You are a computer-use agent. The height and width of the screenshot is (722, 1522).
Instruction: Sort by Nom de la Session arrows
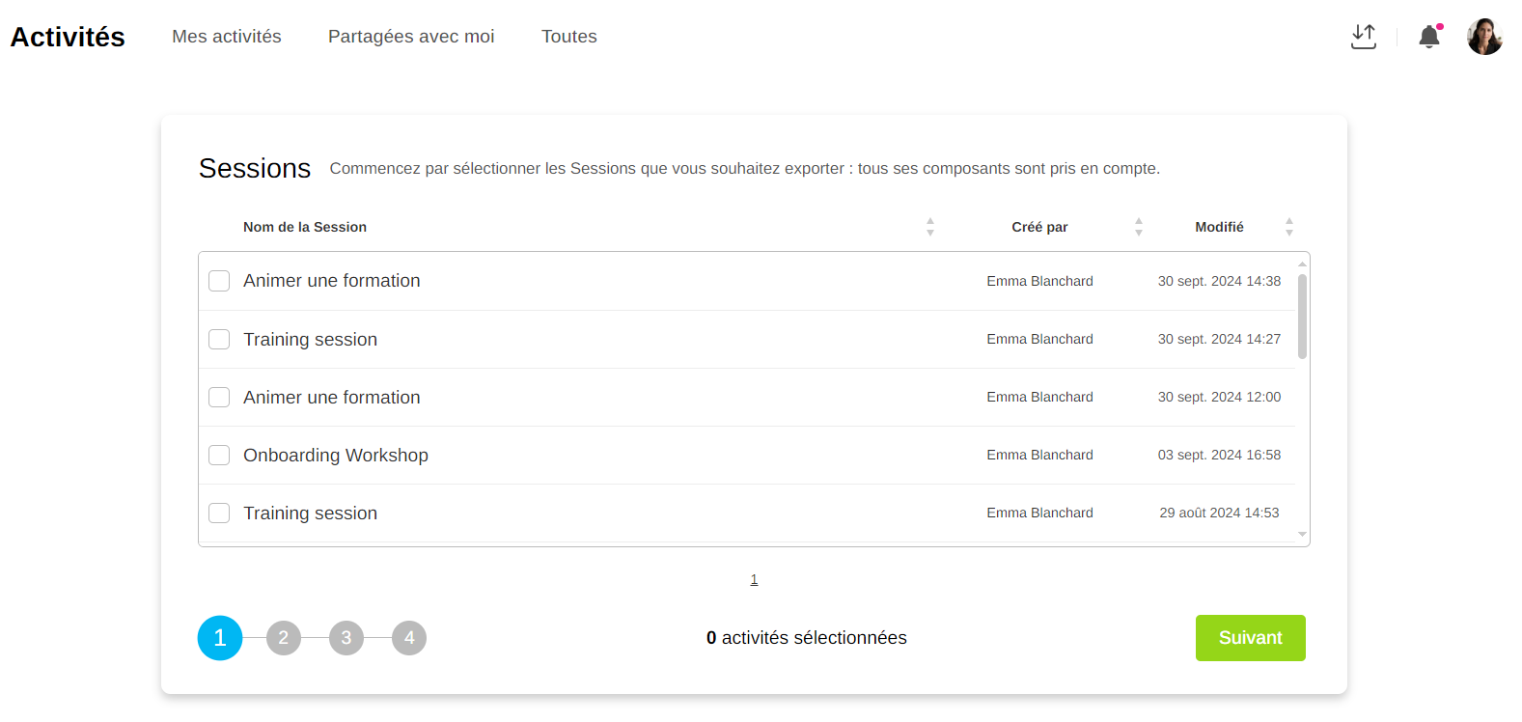[x=929, y=227]
